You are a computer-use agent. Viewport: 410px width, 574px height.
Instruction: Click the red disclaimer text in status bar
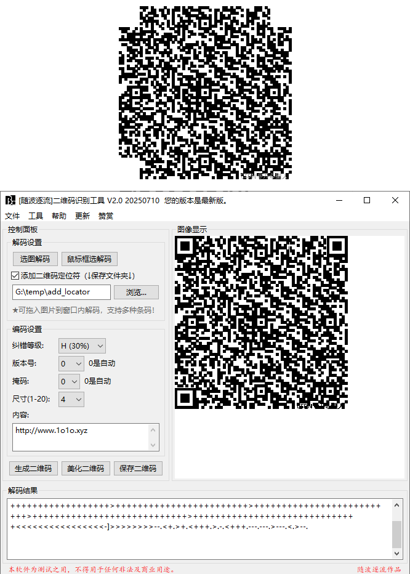[92, 569]
